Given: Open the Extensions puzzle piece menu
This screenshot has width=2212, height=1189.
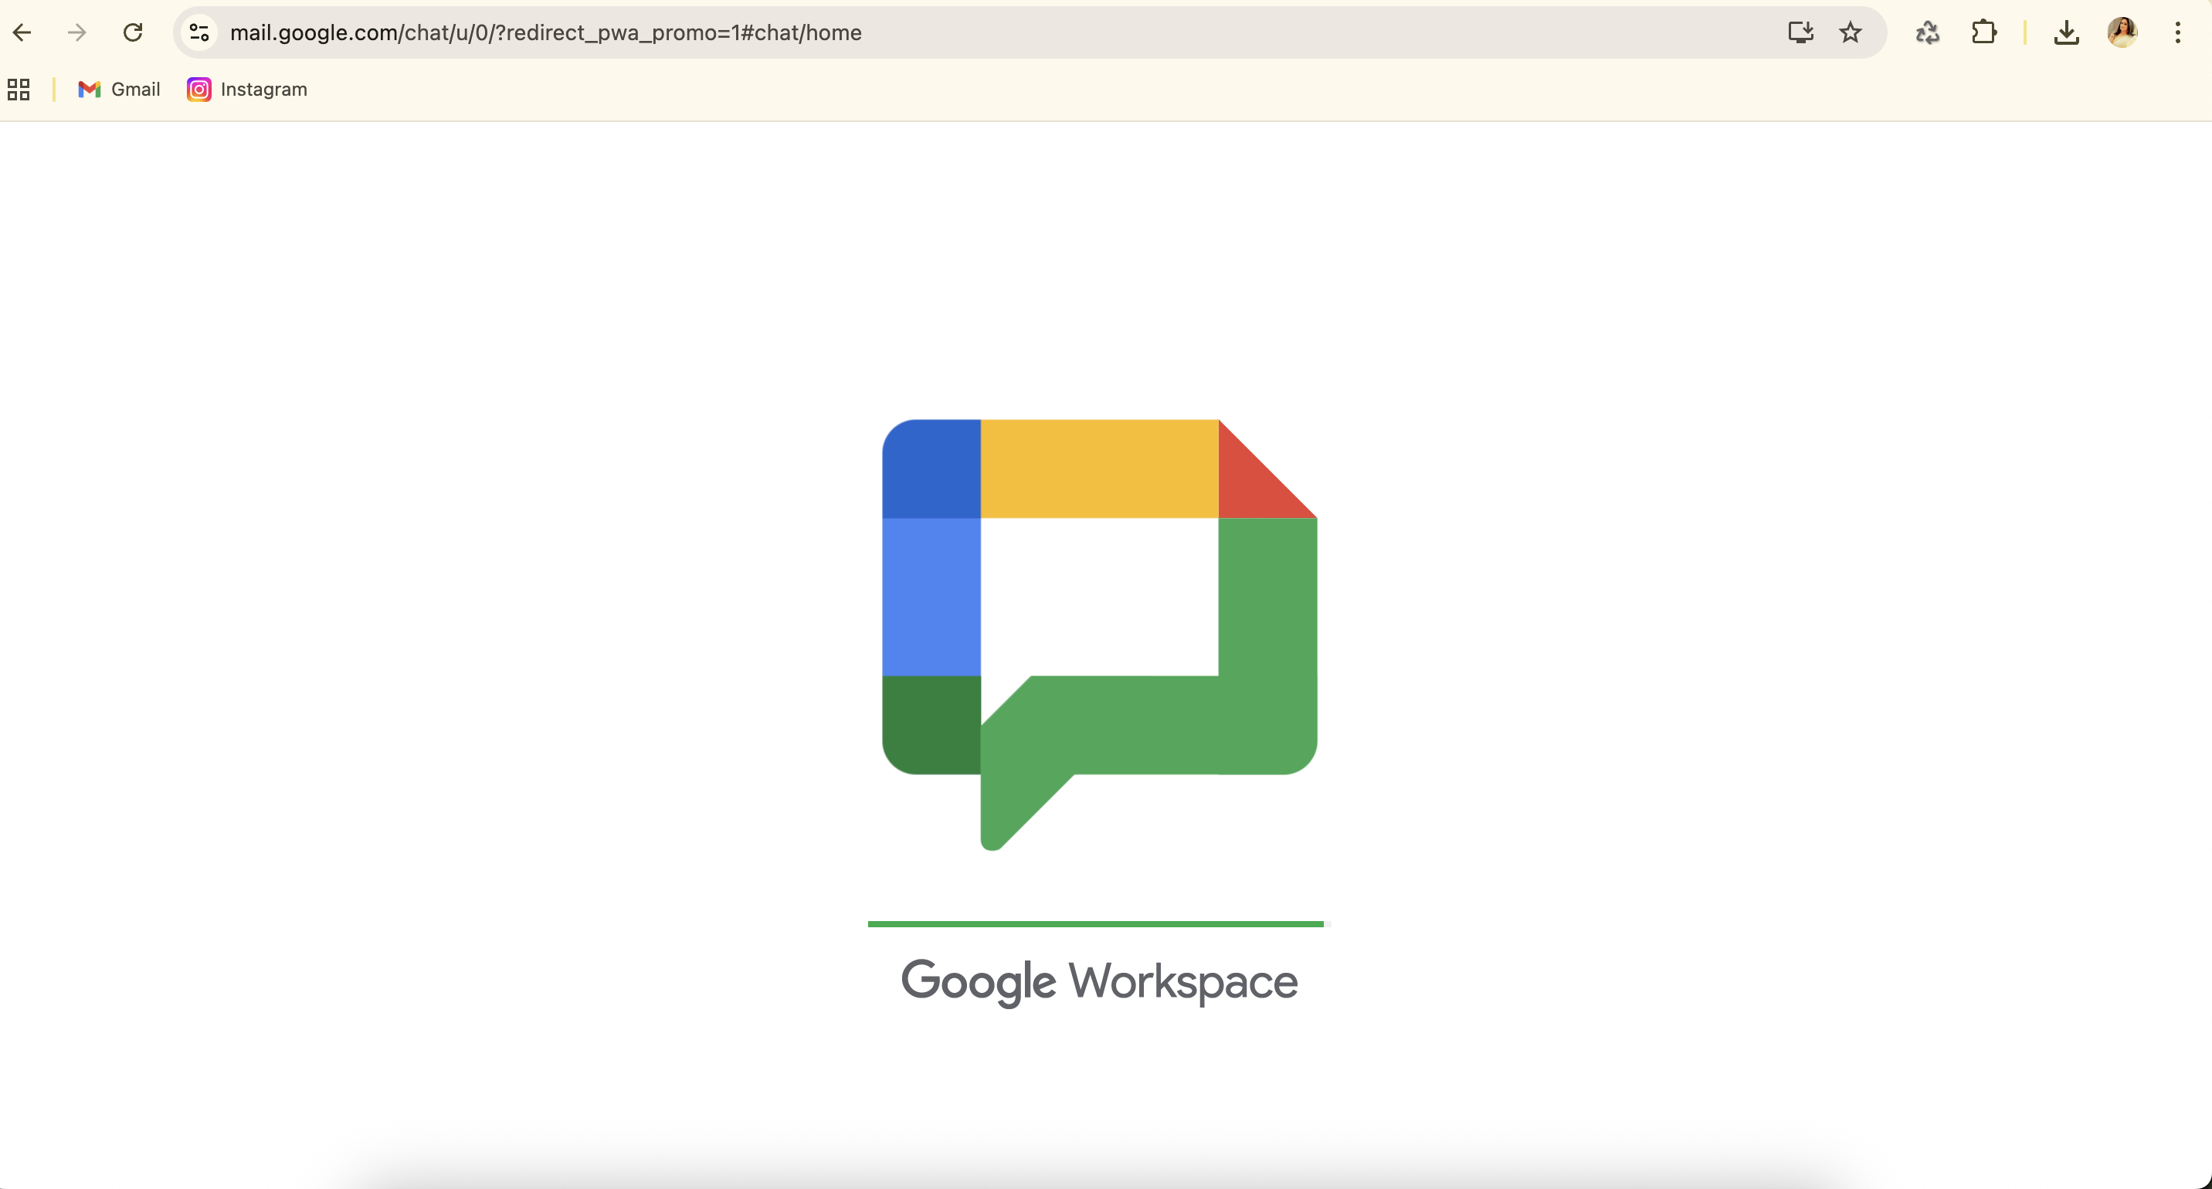Looking at the screenshot, I should [1983, 32].
